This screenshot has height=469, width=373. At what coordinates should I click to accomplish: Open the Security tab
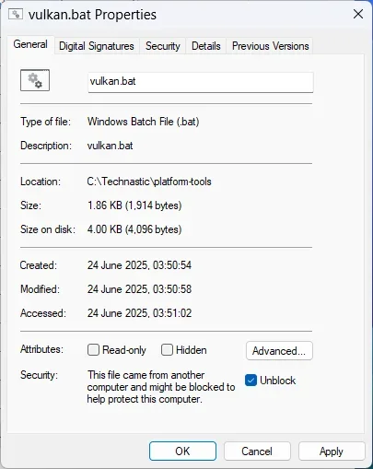[x=163, y=46]
